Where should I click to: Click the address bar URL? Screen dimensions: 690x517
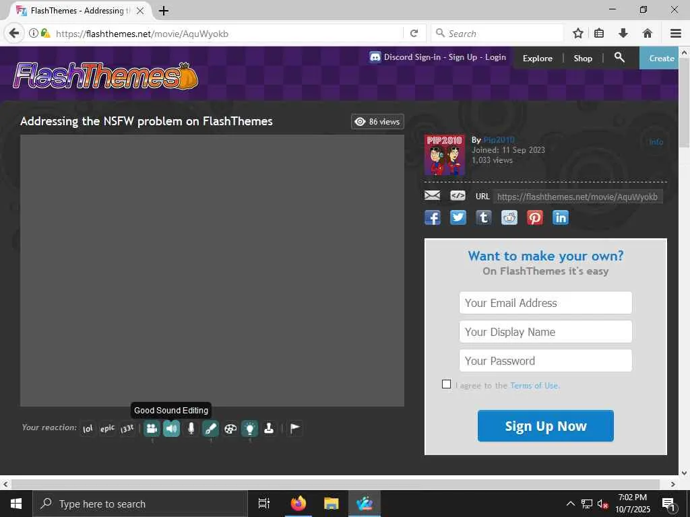142,34
